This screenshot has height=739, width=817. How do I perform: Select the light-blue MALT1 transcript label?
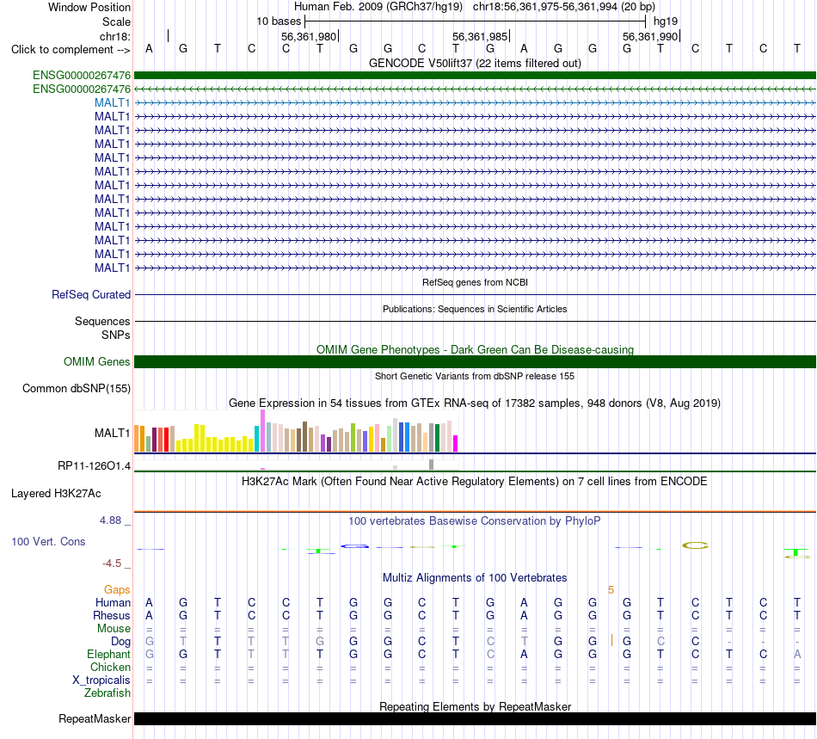[x=112, y=102]
